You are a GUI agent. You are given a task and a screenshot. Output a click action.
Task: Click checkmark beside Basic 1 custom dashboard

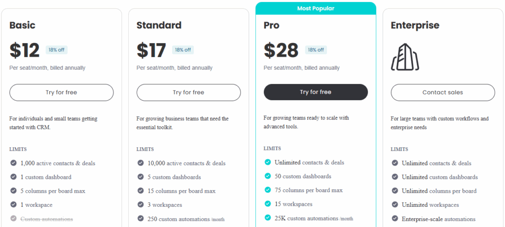pos(13,177)
